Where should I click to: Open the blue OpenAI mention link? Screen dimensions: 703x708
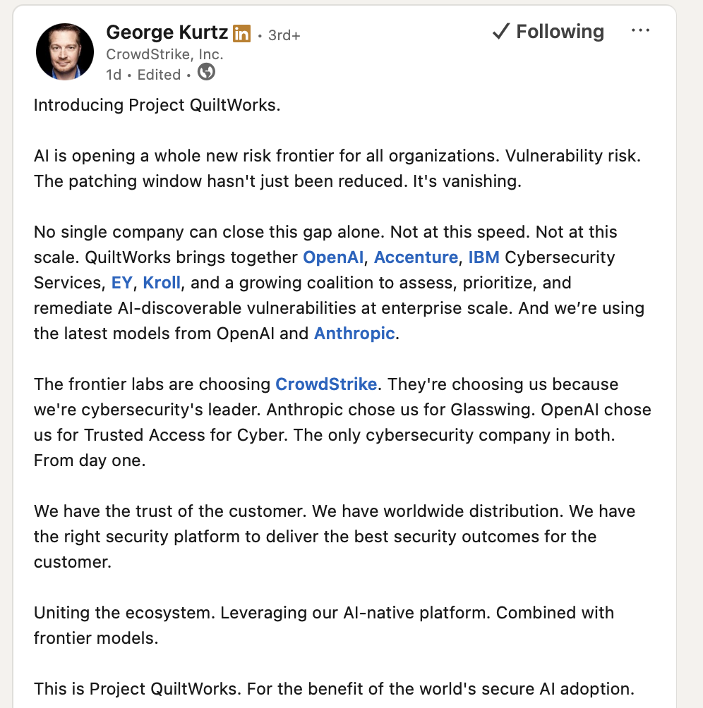point(333,257)
